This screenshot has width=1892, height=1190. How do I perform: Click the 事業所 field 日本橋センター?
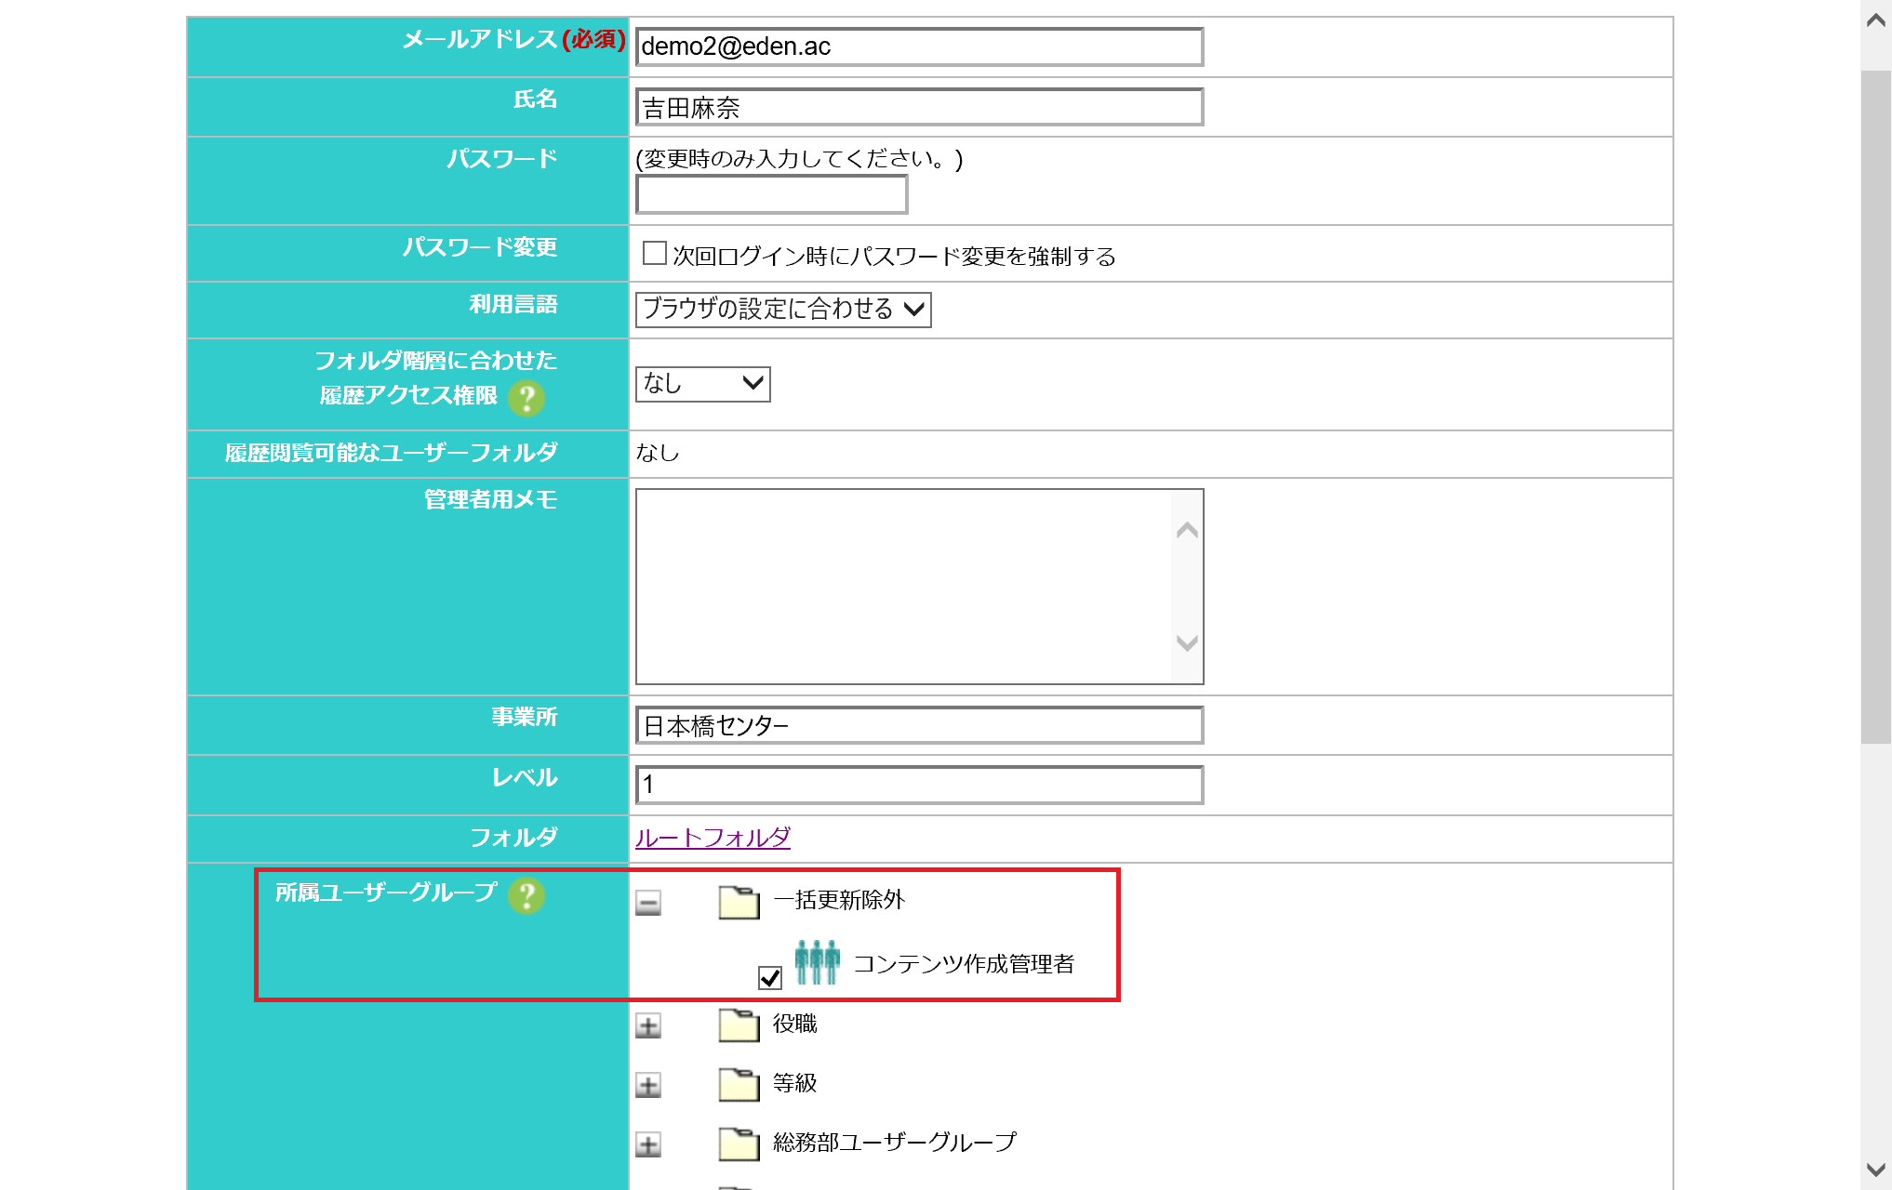click(920, 725)
